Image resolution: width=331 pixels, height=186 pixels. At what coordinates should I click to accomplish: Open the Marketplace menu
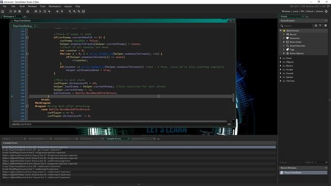55,6
